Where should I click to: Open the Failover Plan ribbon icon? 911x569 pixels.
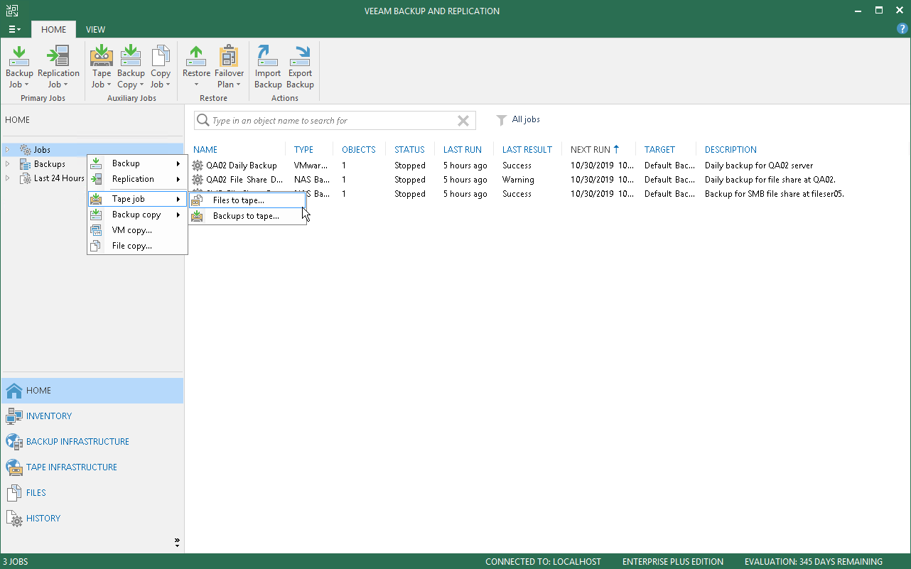pyautogui.click(x=229, y=66)
